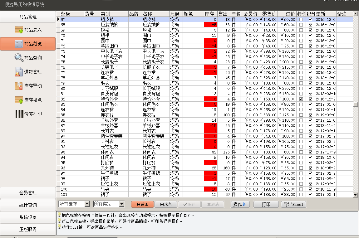Viewport: 359px width, 238px height.
Task: Open 库存盘点 inventory count icon
Action: [19, 100]
